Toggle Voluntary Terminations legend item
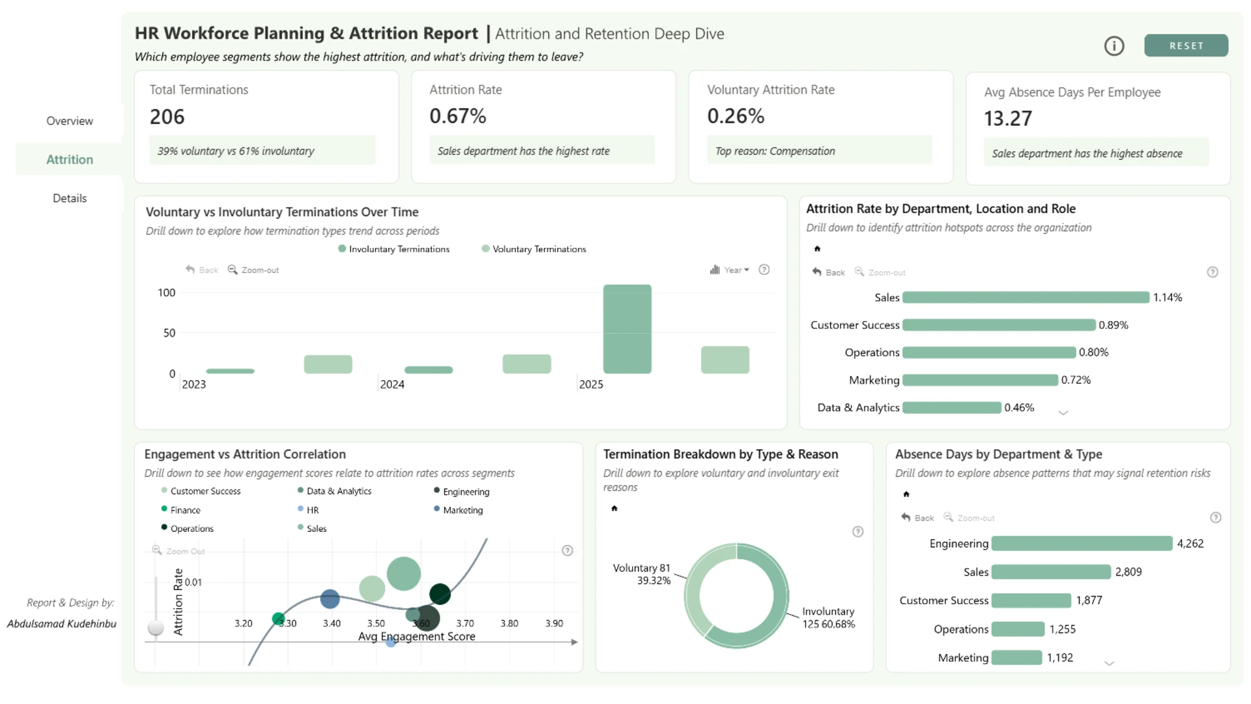Viewport: 1251px width, 704px height. 534,249
